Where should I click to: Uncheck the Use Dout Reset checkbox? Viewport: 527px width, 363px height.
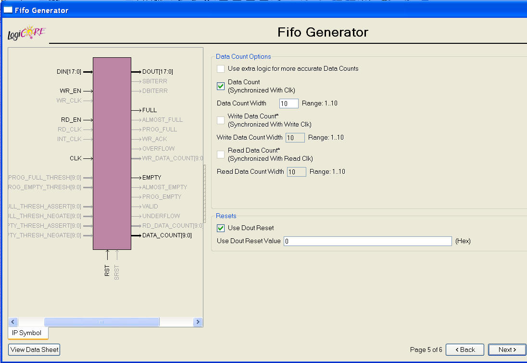(x=221, y=228)
